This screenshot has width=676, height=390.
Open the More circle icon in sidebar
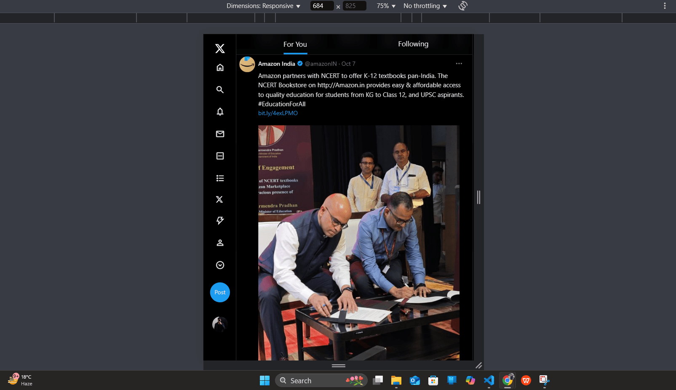pyautogui.click(x=220, y=265)
